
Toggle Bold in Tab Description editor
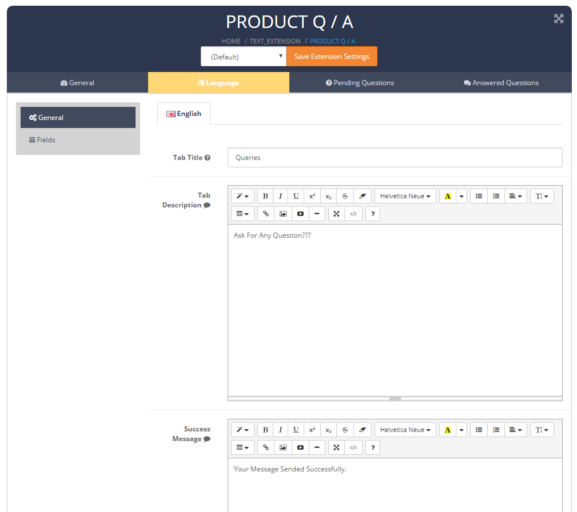point(265,196)
